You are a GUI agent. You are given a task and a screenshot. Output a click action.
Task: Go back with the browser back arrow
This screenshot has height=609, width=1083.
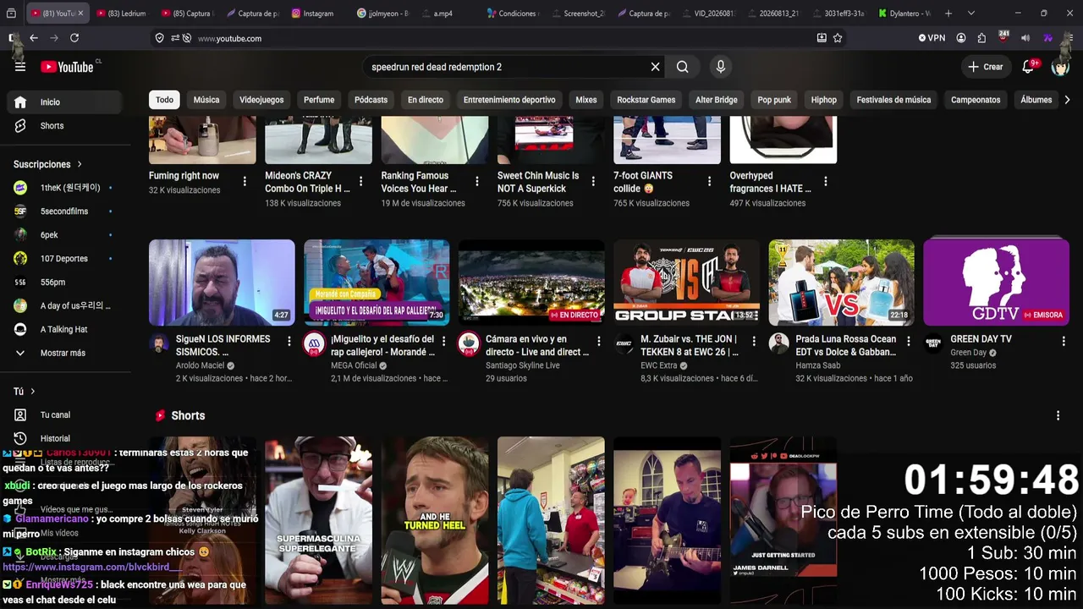pos(34,38)
